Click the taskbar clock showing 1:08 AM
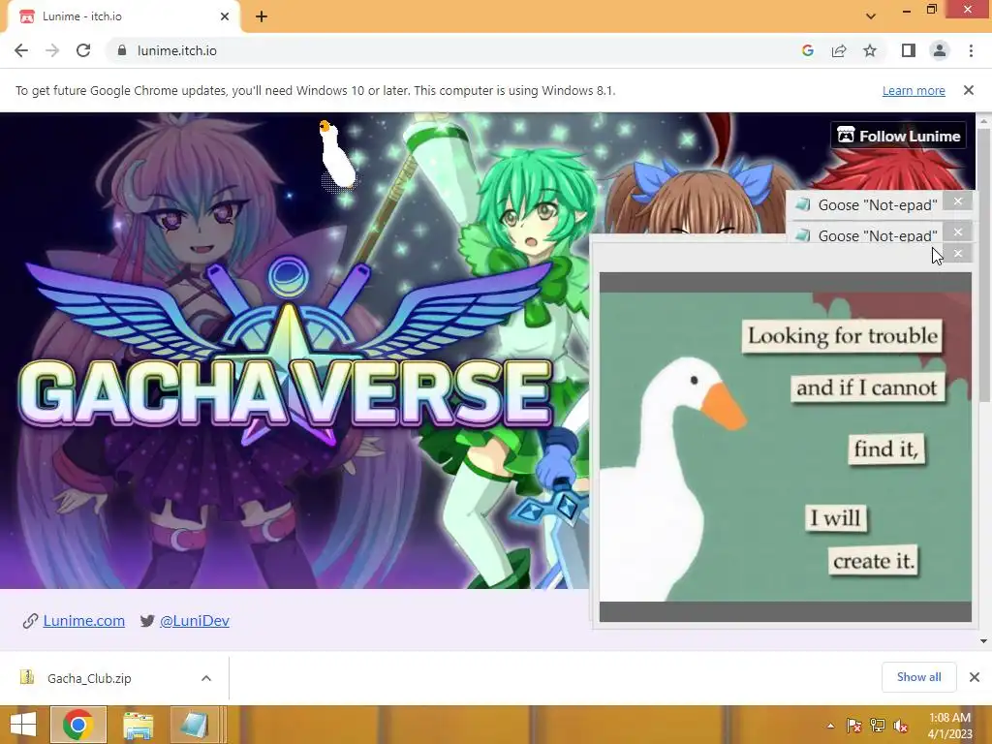 click(x=949, y=725)
